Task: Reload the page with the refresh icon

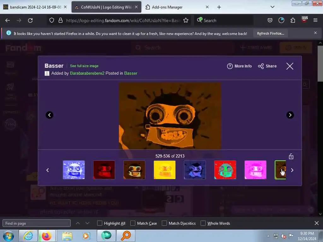Action: click(x=30, y=20)
